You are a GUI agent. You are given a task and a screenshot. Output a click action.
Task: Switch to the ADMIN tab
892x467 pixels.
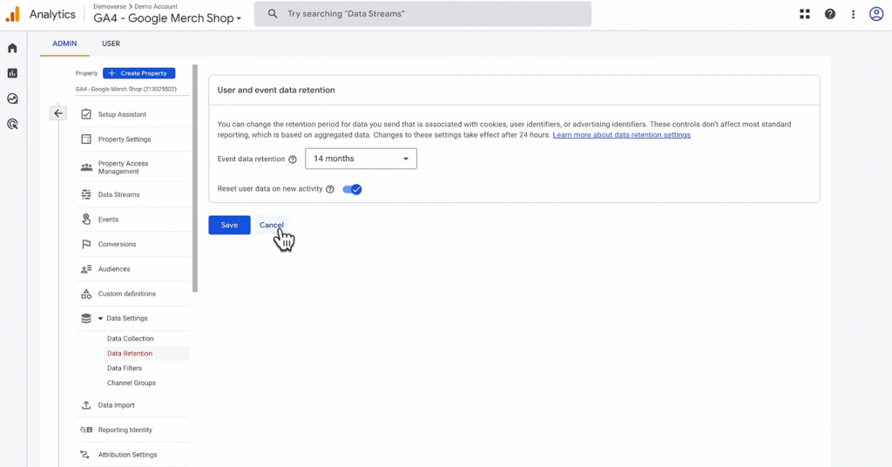[64, 44]
